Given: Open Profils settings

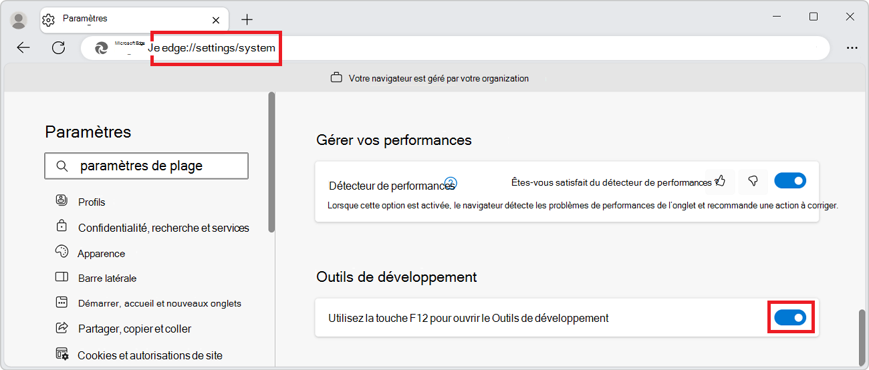Looking at the screenshot, I should pos(92,202).
